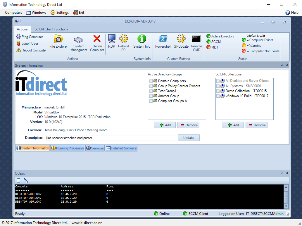
Task: Check the Domain Computers group checkbox
Action: 151,81
